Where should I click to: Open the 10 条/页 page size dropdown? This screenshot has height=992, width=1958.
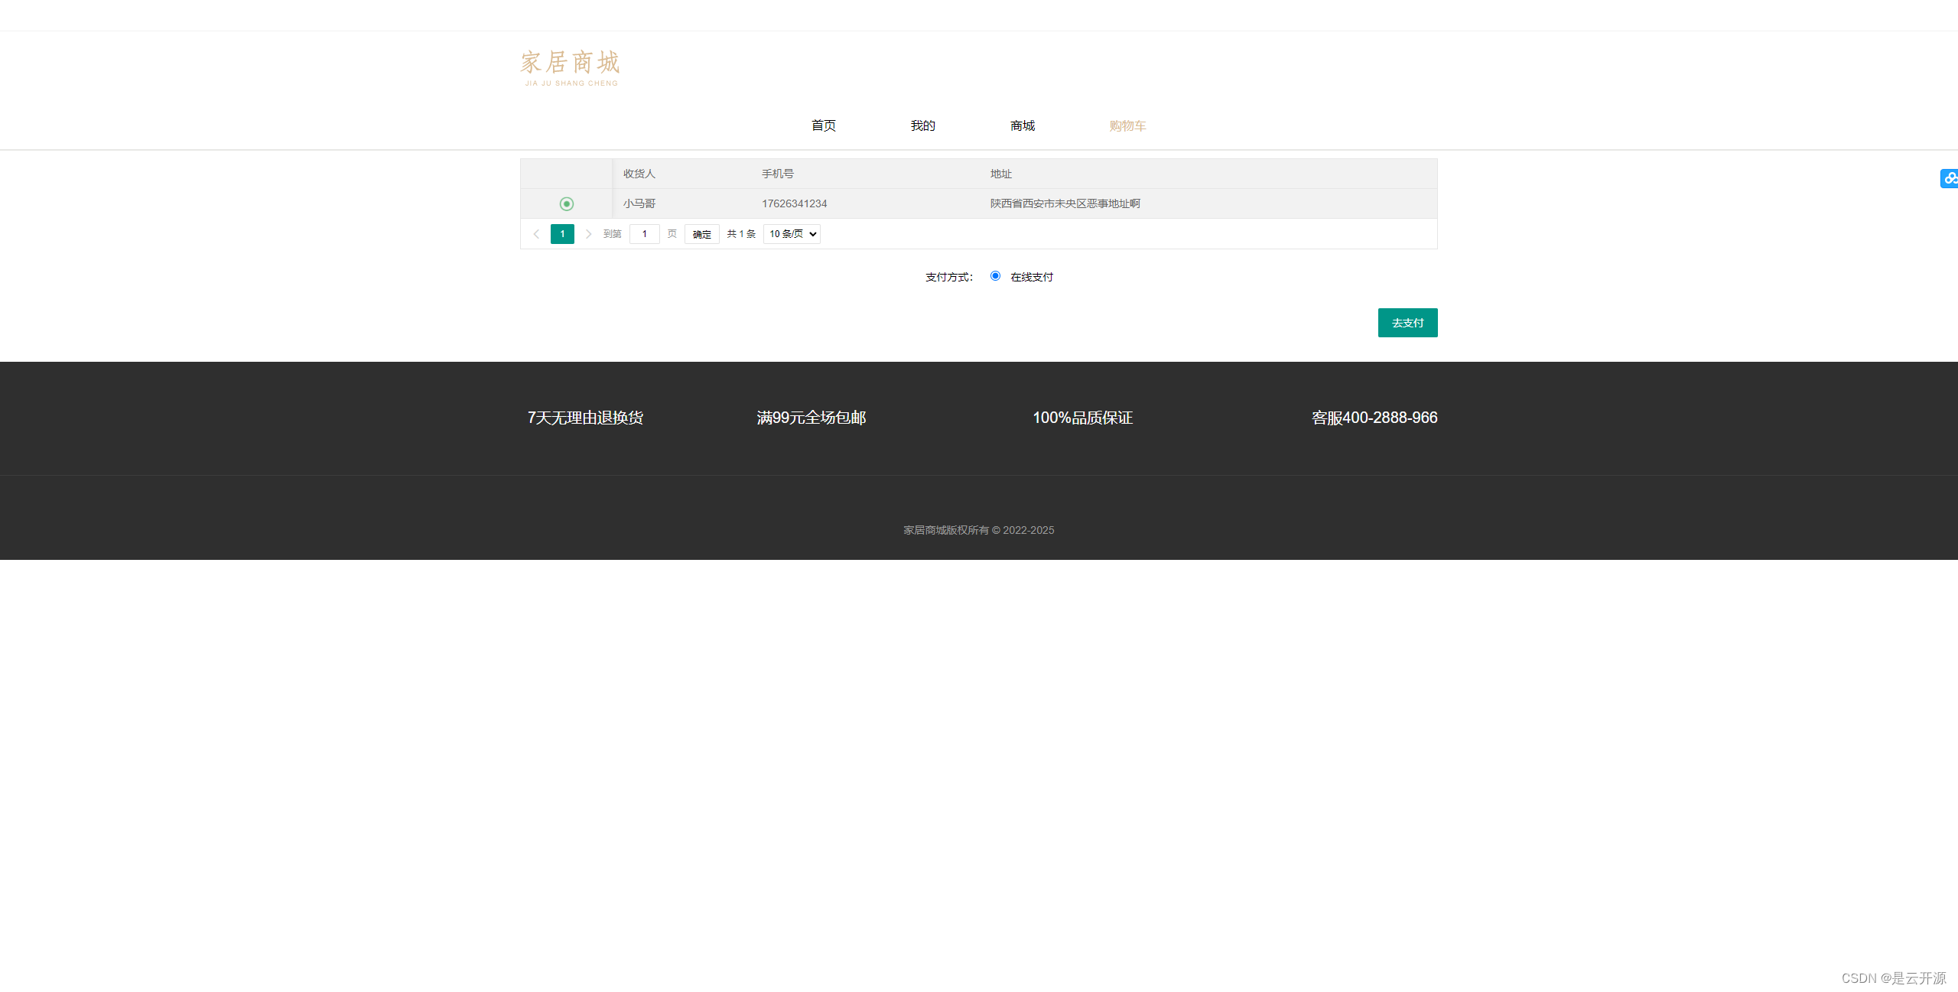point(792,234)
